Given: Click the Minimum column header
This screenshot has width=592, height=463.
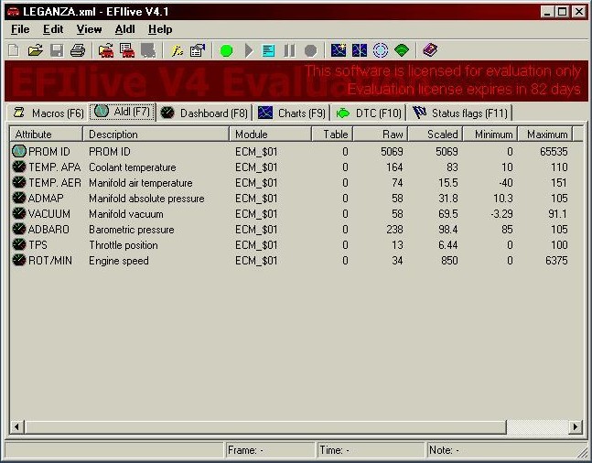Looking at the screenshot, I should [x=490, y=135].
